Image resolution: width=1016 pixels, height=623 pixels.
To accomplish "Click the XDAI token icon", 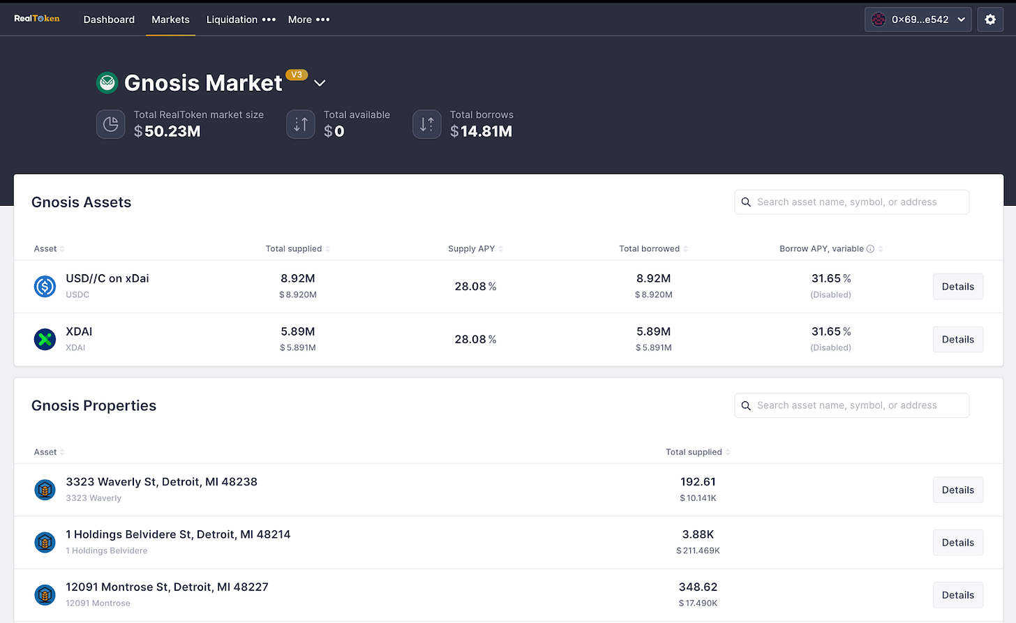I will point(45,339).
